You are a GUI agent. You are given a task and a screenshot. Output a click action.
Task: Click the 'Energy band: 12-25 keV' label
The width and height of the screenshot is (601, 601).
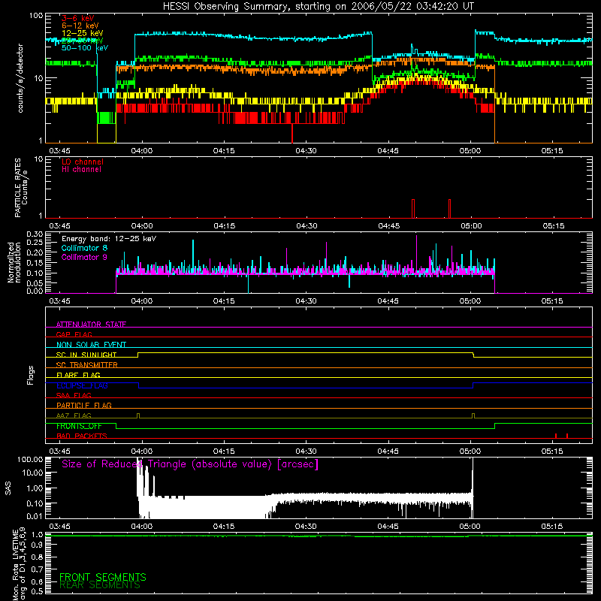point(109,239)
